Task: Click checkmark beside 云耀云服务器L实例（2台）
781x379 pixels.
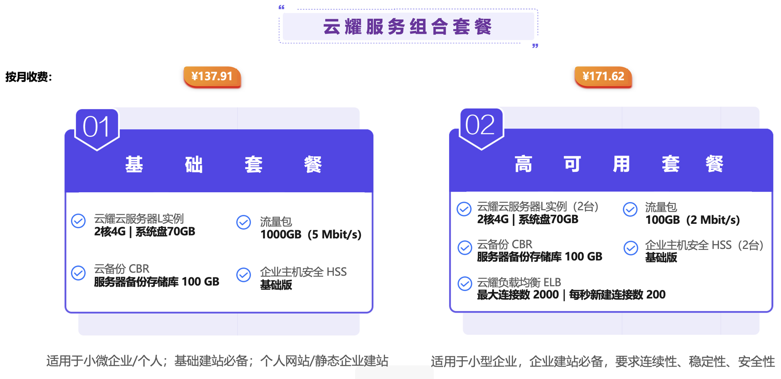Action: (464, 209)
